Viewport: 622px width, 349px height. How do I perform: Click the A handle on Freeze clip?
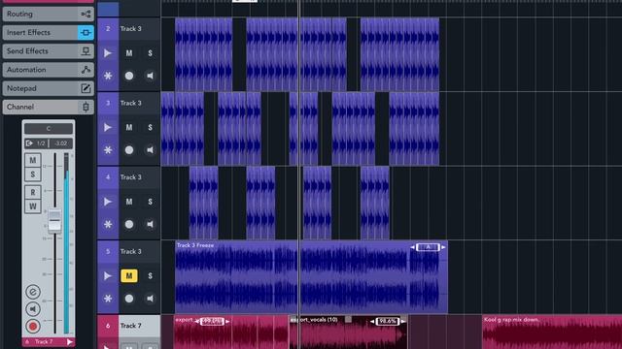click(428, 247)
